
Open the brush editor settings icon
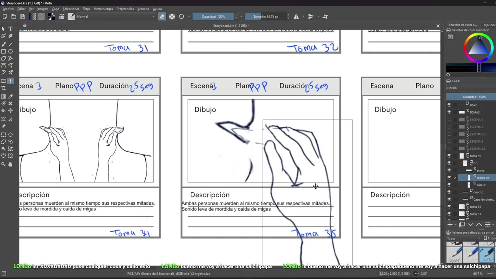(x=61, y=17)
